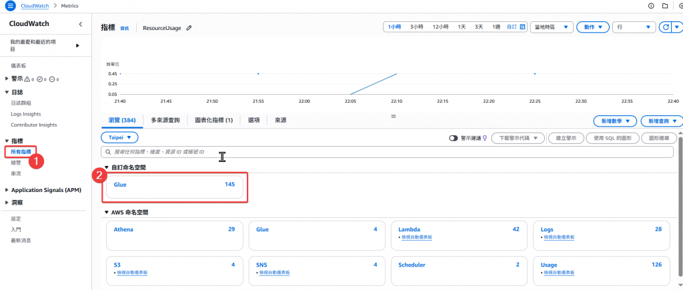
Task: Collapse the 指標 sidebar section
Action: (7, 141)
